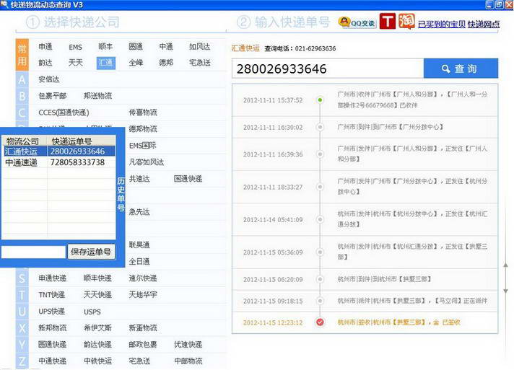Select 安信达 in row A
The image size is (514, 370).
(49, 79)
